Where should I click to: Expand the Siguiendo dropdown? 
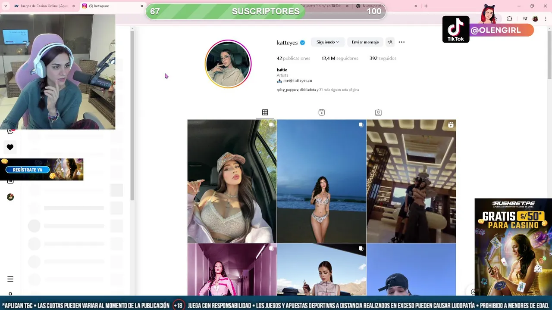tap(327, 42)
